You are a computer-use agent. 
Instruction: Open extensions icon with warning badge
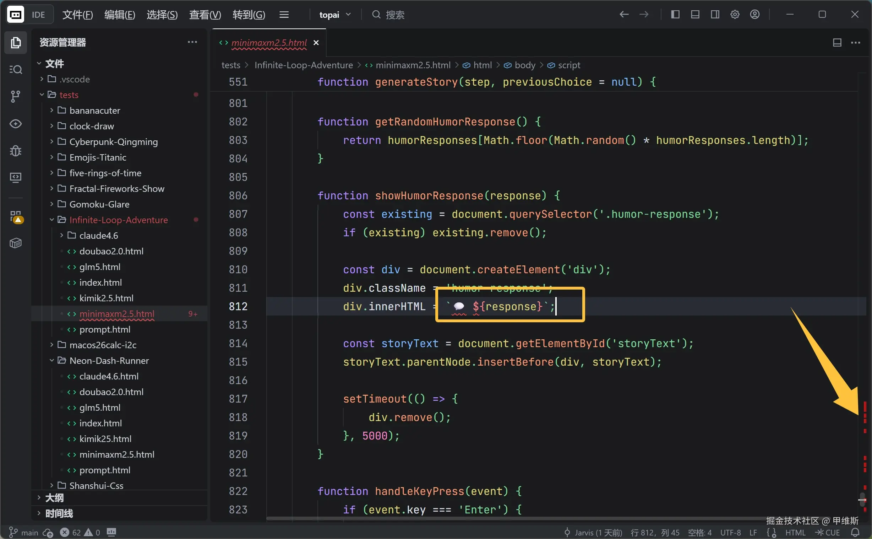(x=16, y=217)
